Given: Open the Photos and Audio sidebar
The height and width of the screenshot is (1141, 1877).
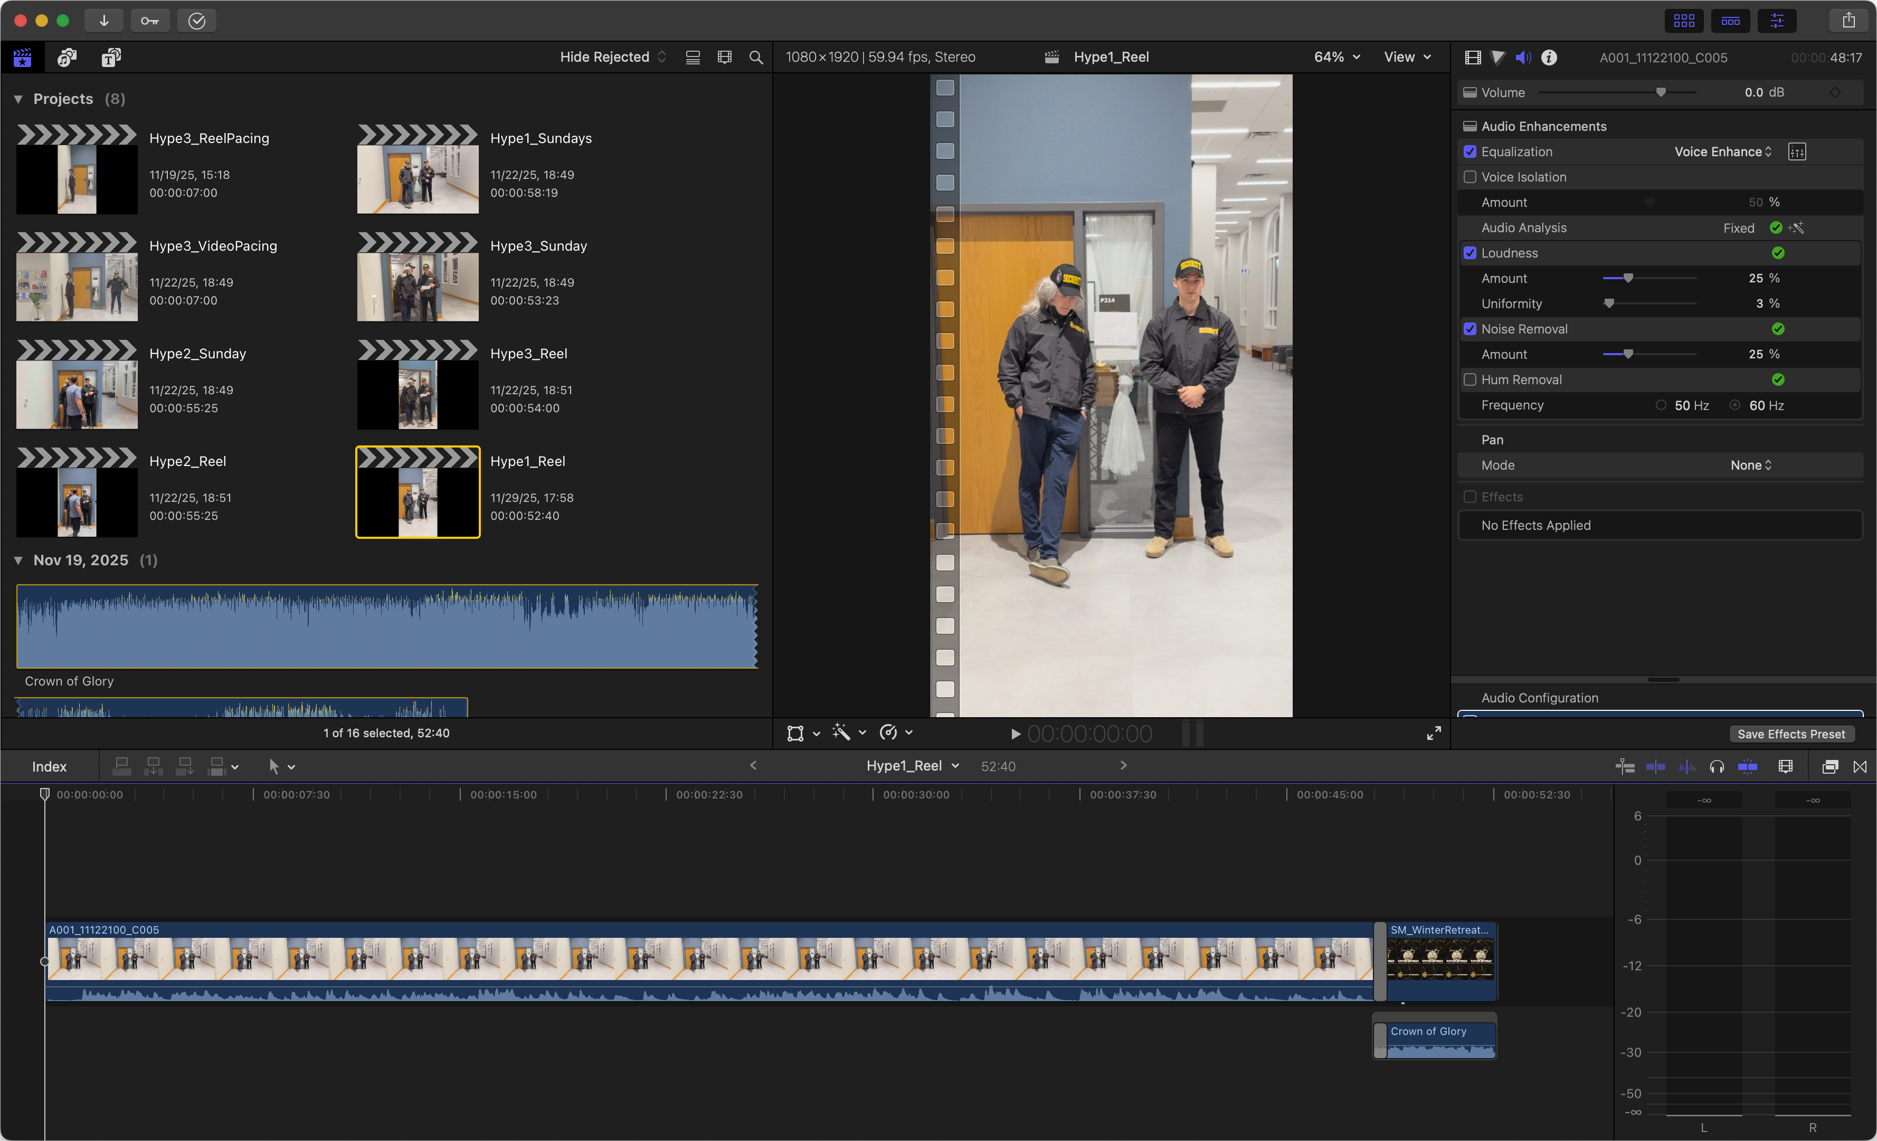Looking at the screenshot, I should (x=67, y=57).
